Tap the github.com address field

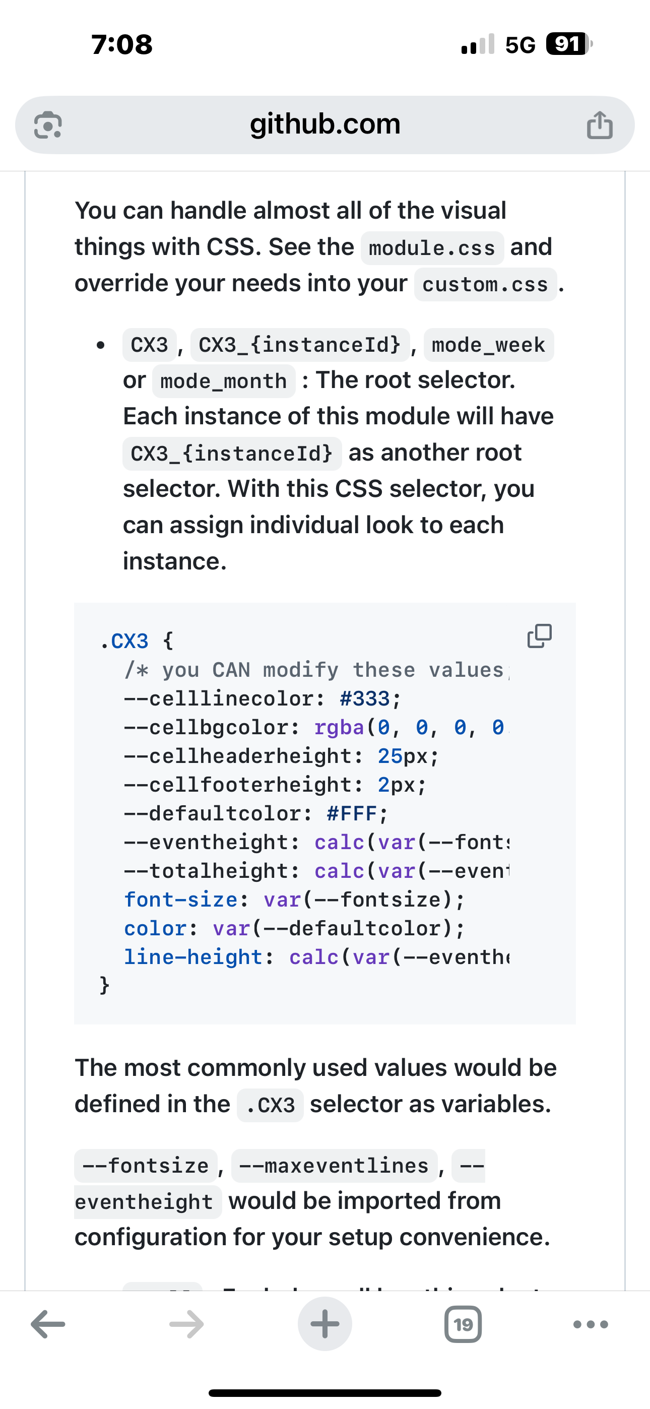(325, 124)
